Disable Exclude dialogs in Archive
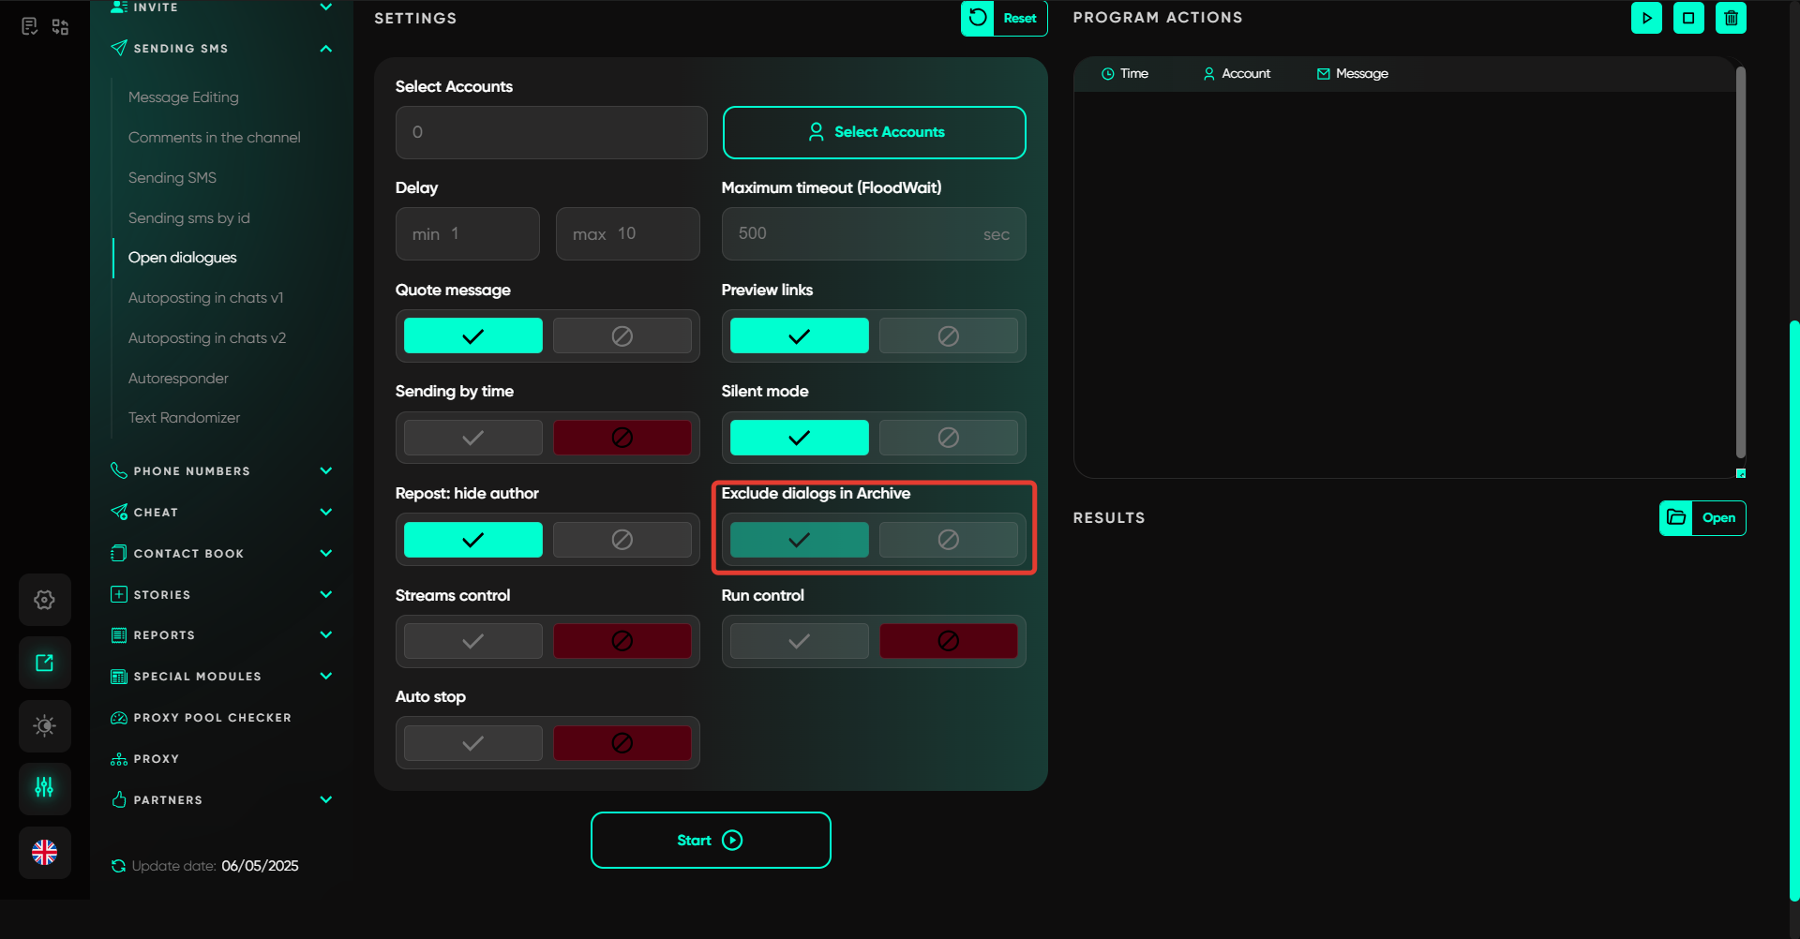 click(948, 540)
